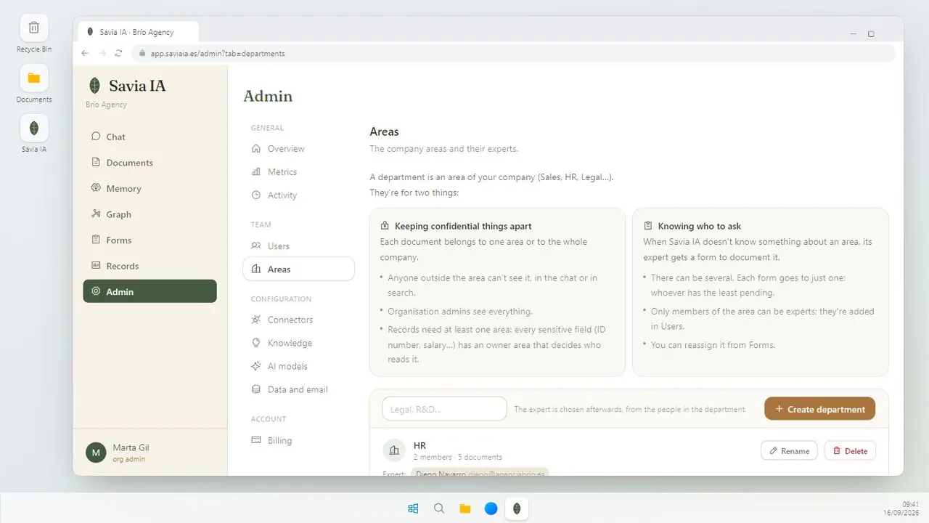Open the Overview admin section
Screen dimensions: 929x523
[x=298, y=149]
